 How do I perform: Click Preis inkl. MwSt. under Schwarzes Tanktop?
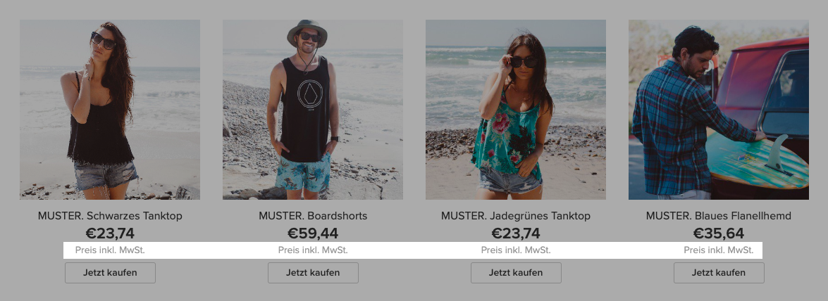[110, 250]
